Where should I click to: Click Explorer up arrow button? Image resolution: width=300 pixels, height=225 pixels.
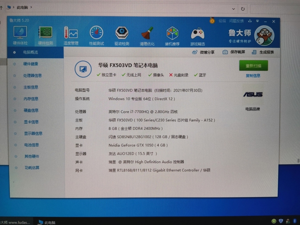(x=1, y=8)
